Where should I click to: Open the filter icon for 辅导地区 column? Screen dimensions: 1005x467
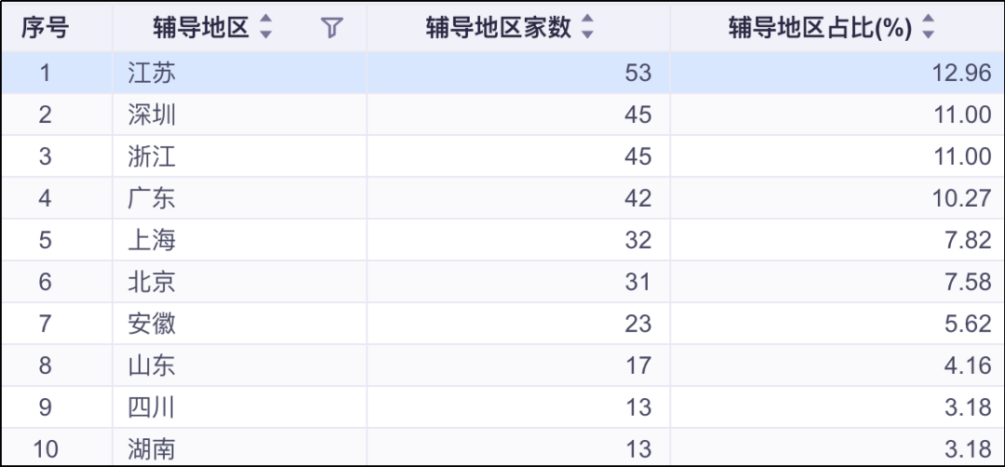(x=332, y=29)
